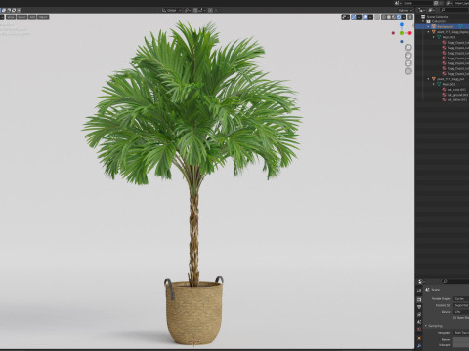Open the World properties tab
The image size is (469, 351).
[x=419, y=330]
